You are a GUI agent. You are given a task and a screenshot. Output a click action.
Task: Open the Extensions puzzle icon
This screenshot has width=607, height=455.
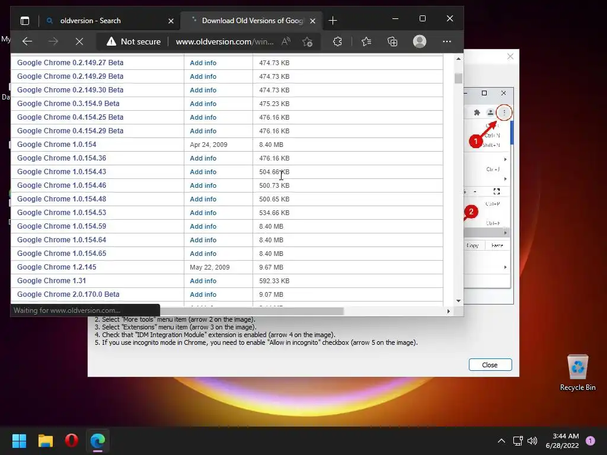pyautogui.click(x=337, y=41)
